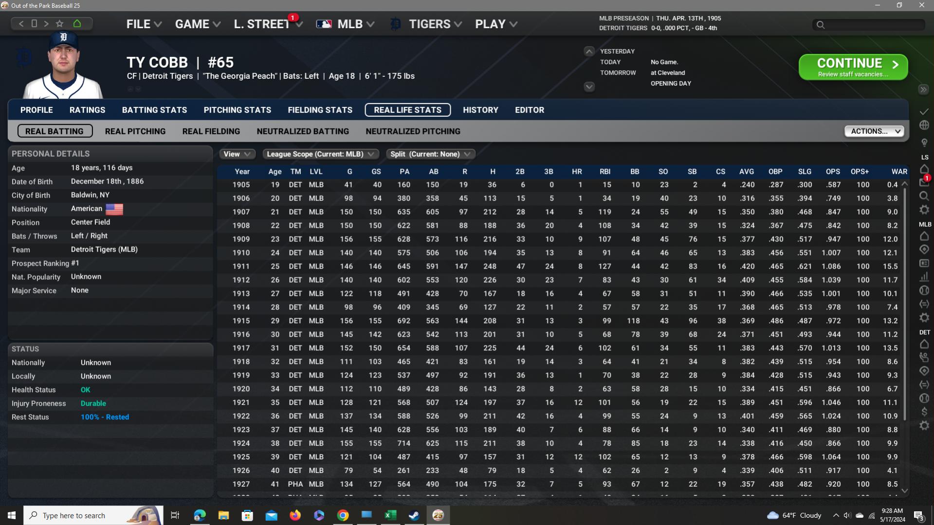Image resolution: width=934 pixels, height=525 pixels.
Task: Open Firefox from the Windows taskbar
Action: (295, 515)
